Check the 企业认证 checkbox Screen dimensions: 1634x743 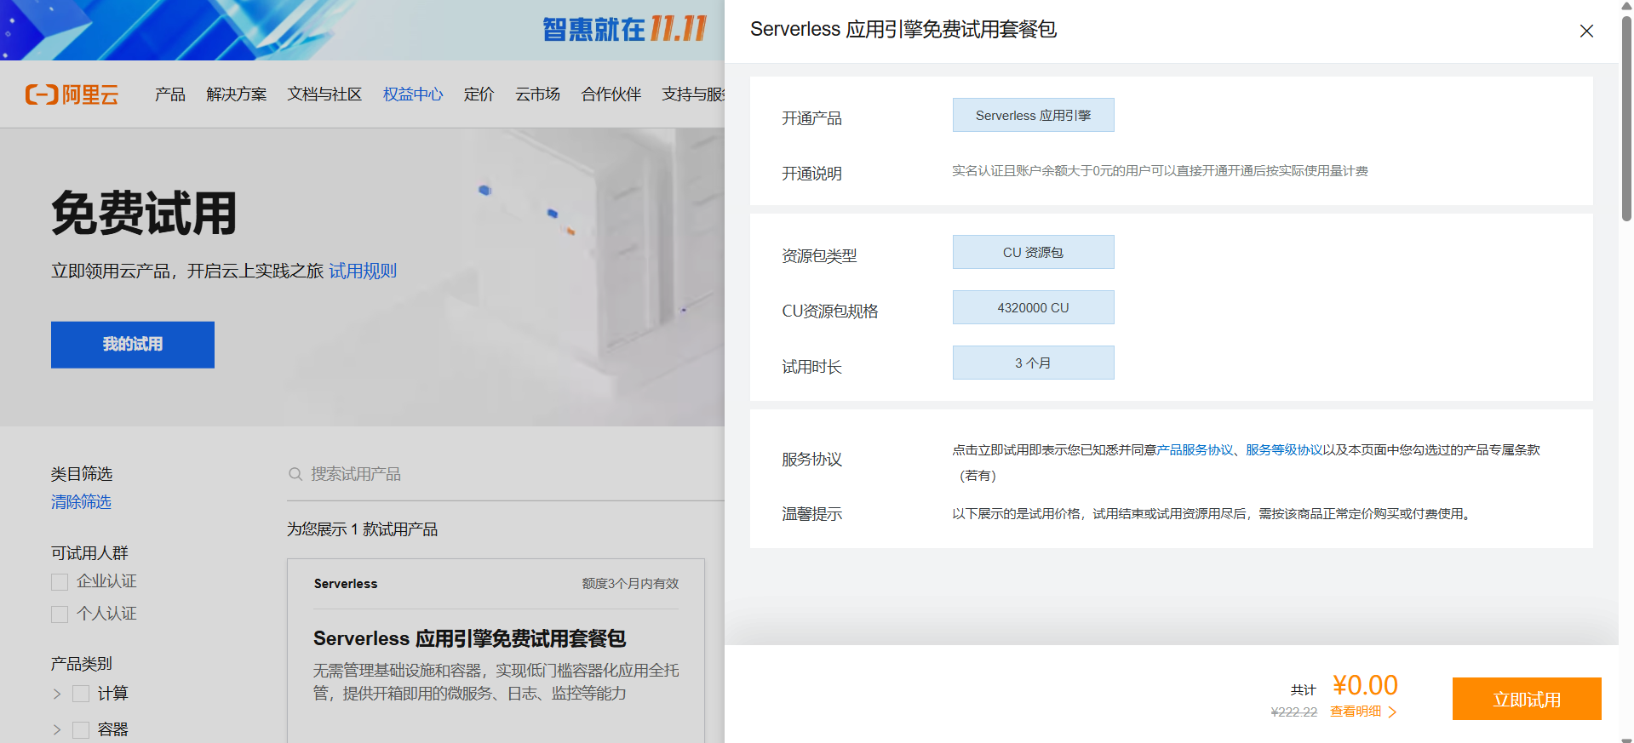click(x=60, y=582)
